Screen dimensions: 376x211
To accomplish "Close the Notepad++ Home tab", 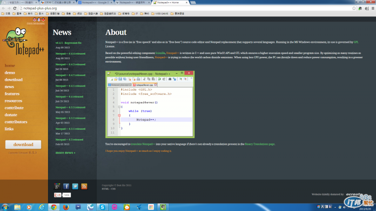I will 187,2.
